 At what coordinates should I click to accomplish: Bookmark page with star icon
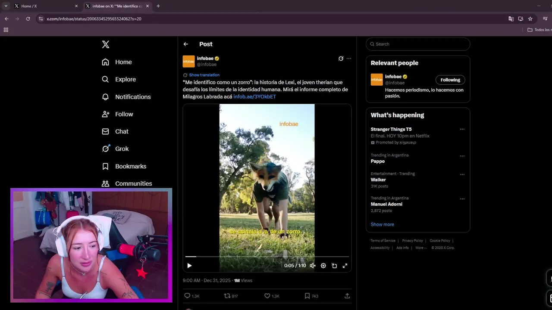[530, 19]
